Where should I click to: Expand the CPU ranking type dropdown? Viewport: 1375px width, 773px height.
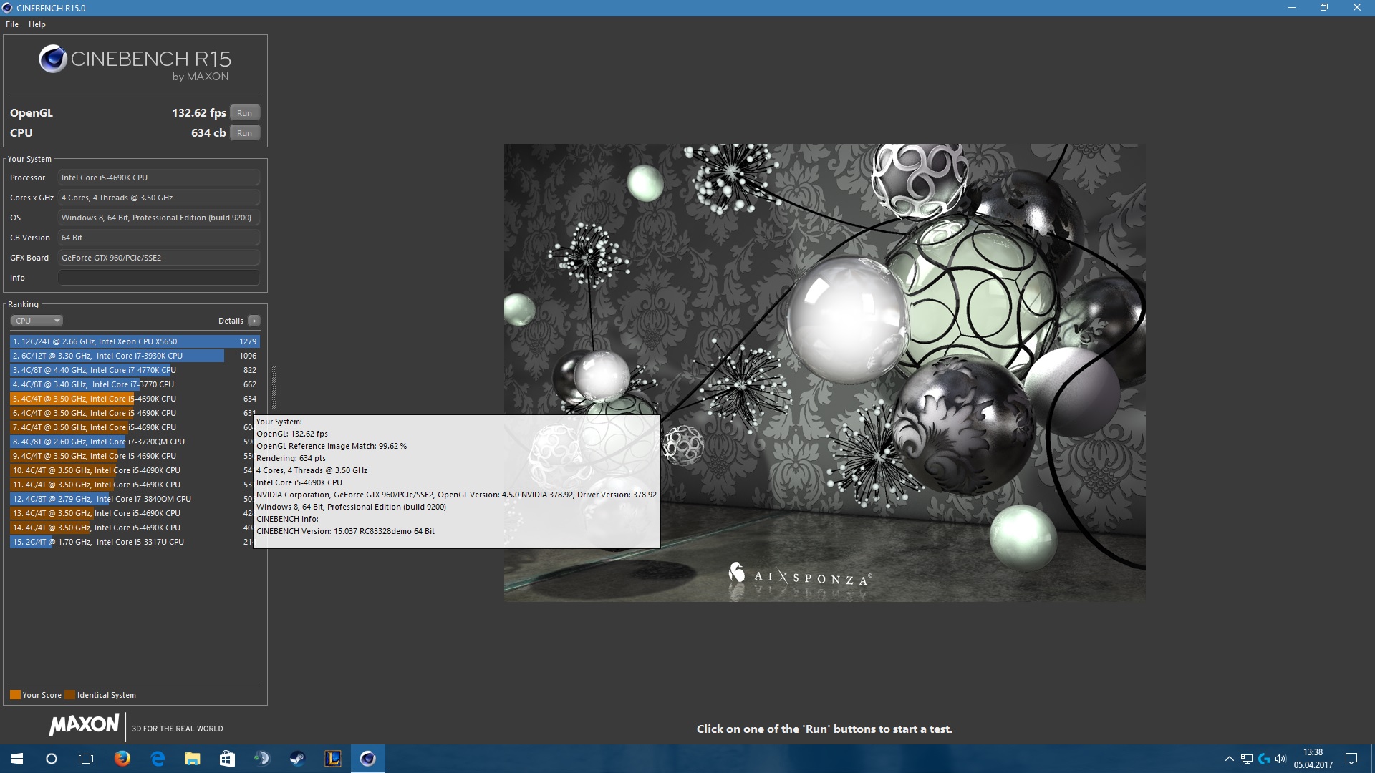tap(37, 321)
